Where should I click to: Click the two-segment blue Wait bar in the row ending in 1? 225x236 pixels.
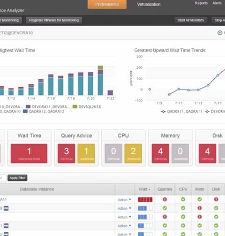[145, 226]
